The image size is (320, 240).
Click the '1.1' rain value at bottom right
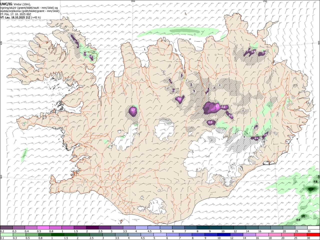(x=303, y=216)
